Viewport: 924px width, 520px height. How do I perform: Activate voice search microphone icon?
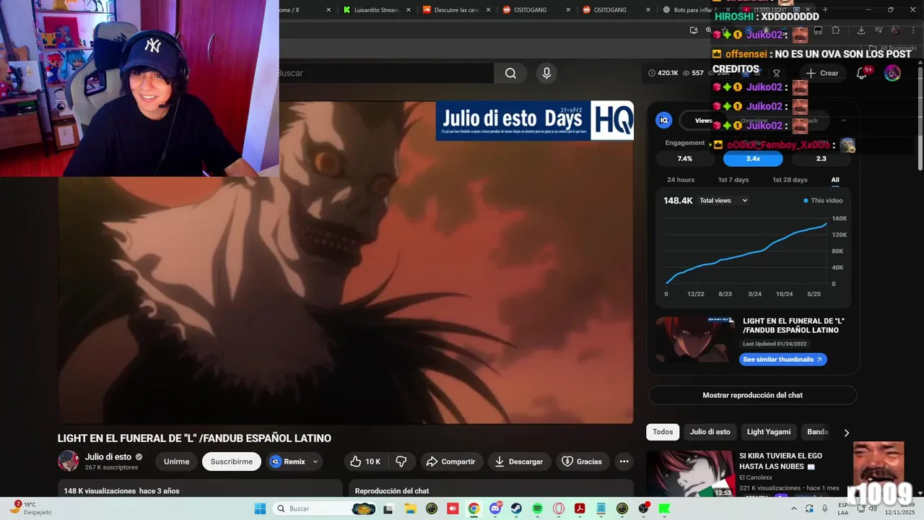click(546, 73)
